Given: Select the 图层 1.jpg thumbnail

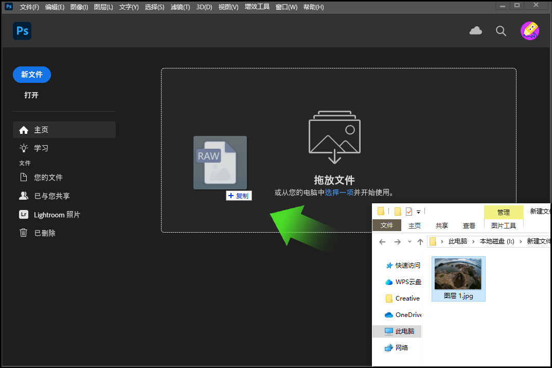Looking at the screenshot, I should [x=458, y=278].
